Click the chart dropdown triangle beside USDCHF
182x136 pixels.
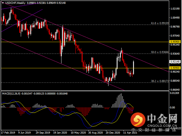[x=3, y=3]
